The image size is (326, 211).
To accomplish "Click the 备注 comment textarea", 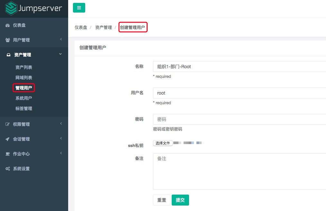I will coord(240,171).
